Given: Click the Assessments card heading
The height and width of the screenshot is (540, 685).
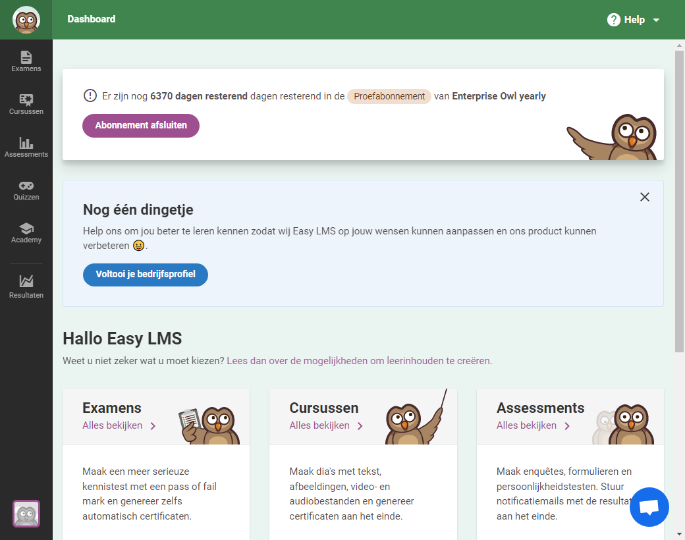Looking at the screenshot, I should coord(540,408).
